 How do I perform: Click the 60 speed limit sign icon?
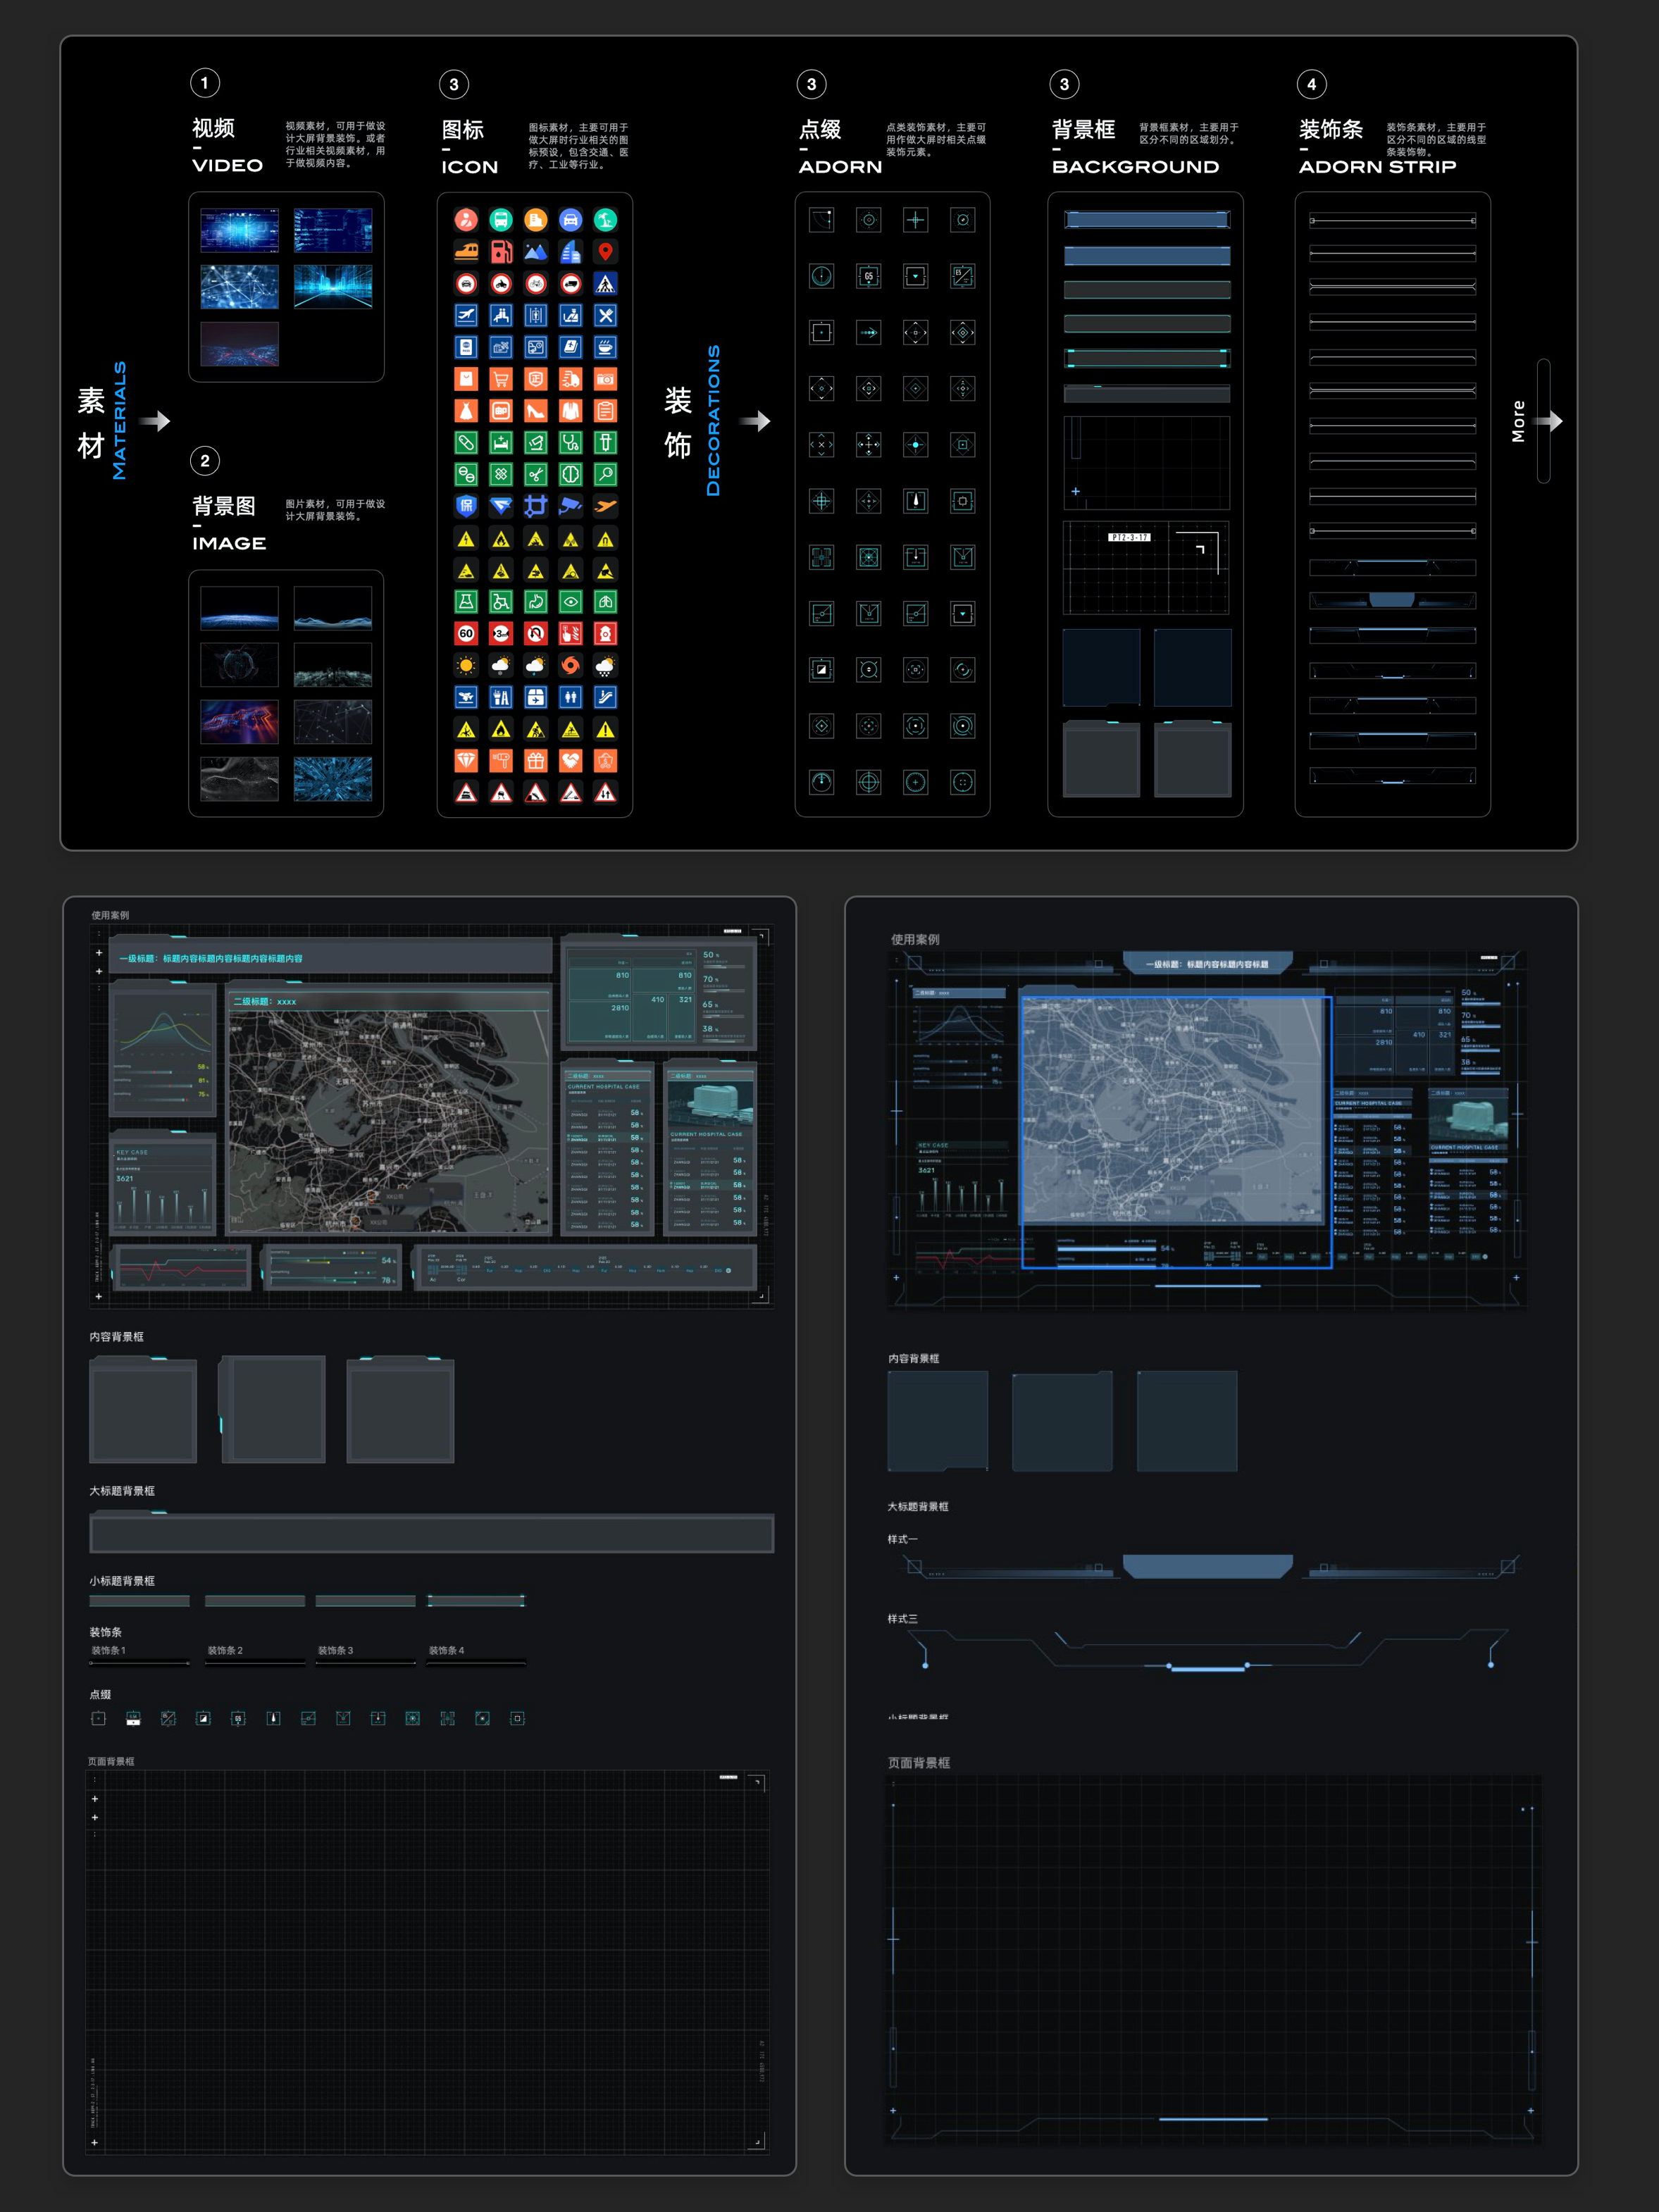[466, 634]
